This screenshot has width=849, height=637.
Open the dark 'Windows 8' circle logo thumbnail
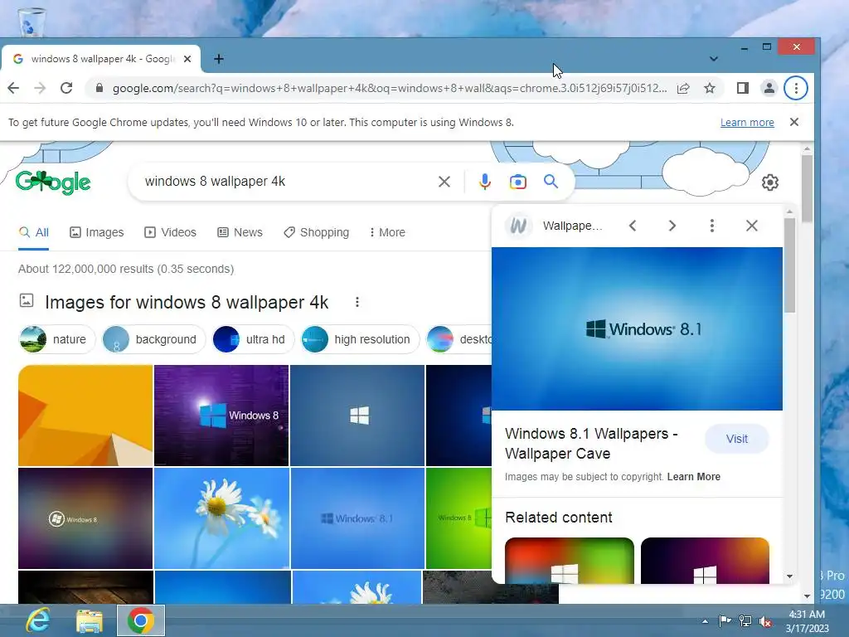[x=85, y=518]
